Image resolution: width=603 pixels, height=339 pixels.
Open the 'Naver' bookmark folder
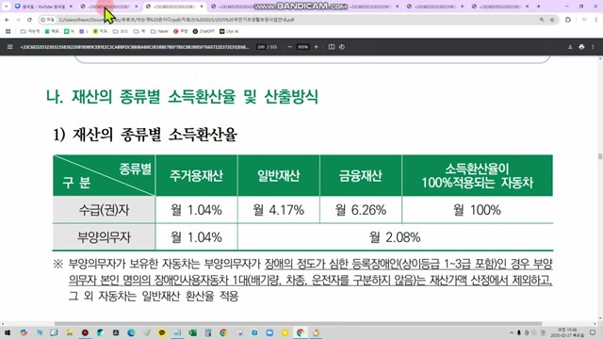click(x=159, y=31)
